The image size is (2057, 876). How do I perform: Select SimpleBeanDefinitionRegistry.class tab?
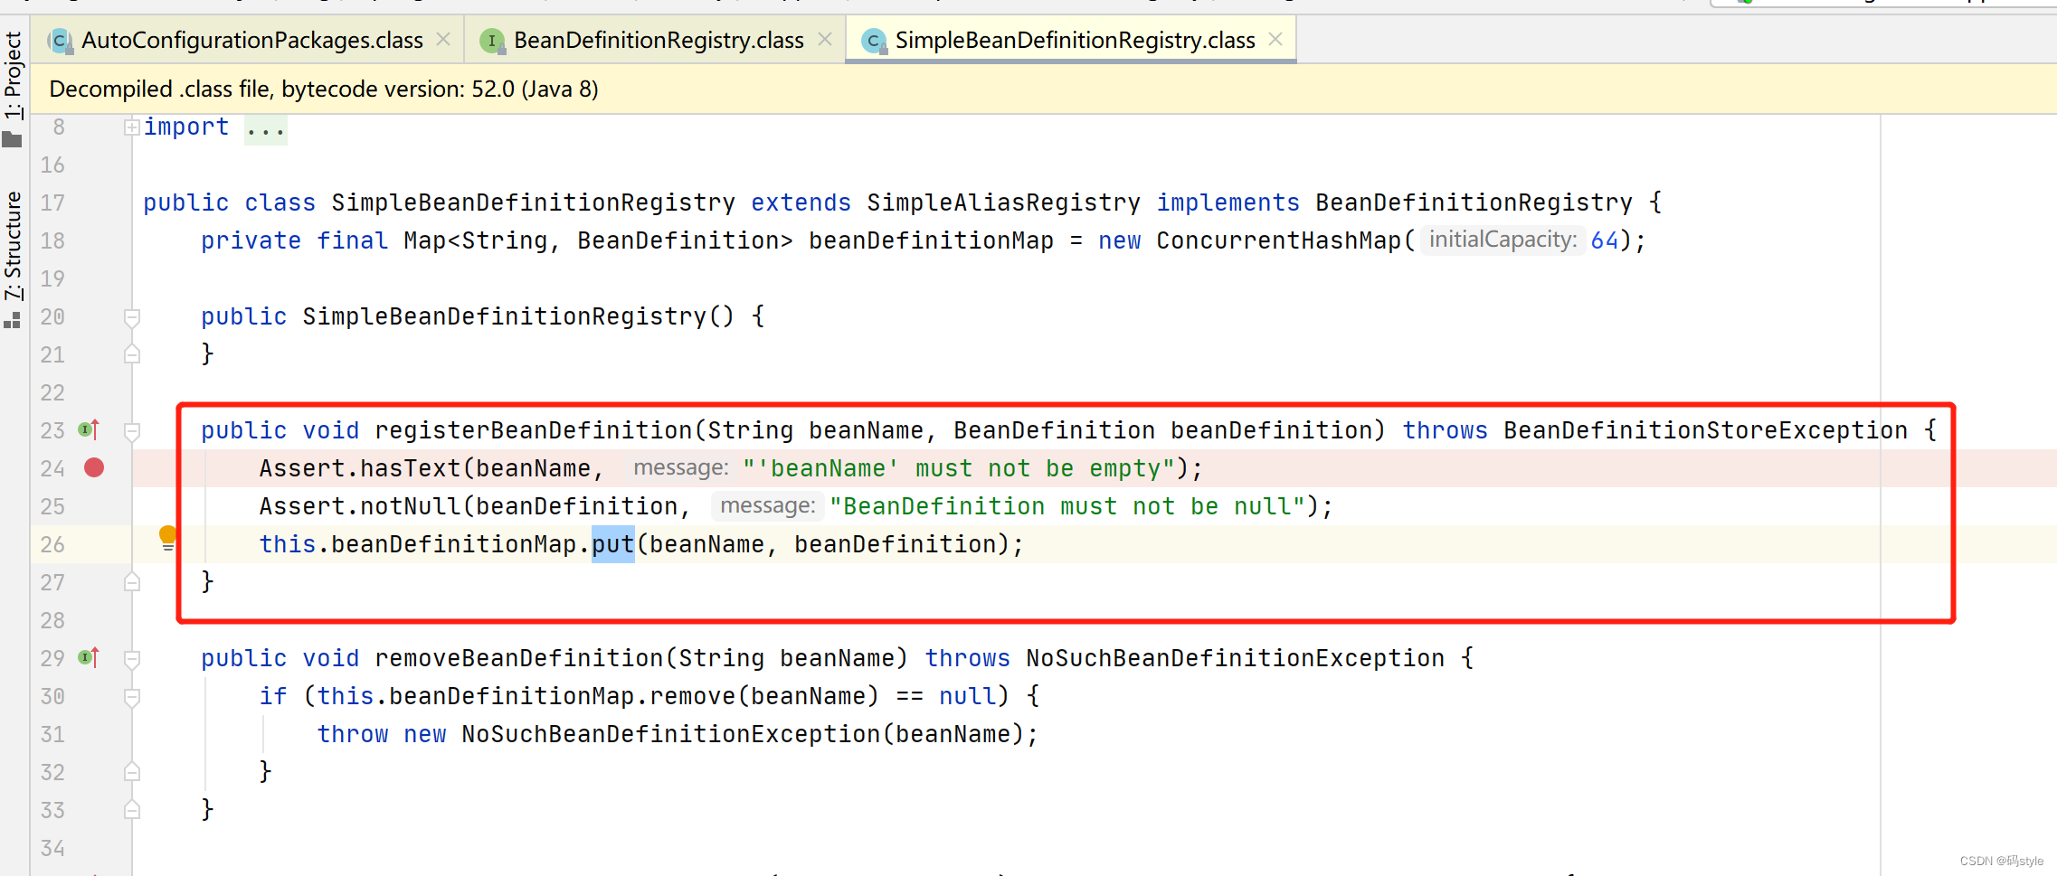[x=1075, y=40]
